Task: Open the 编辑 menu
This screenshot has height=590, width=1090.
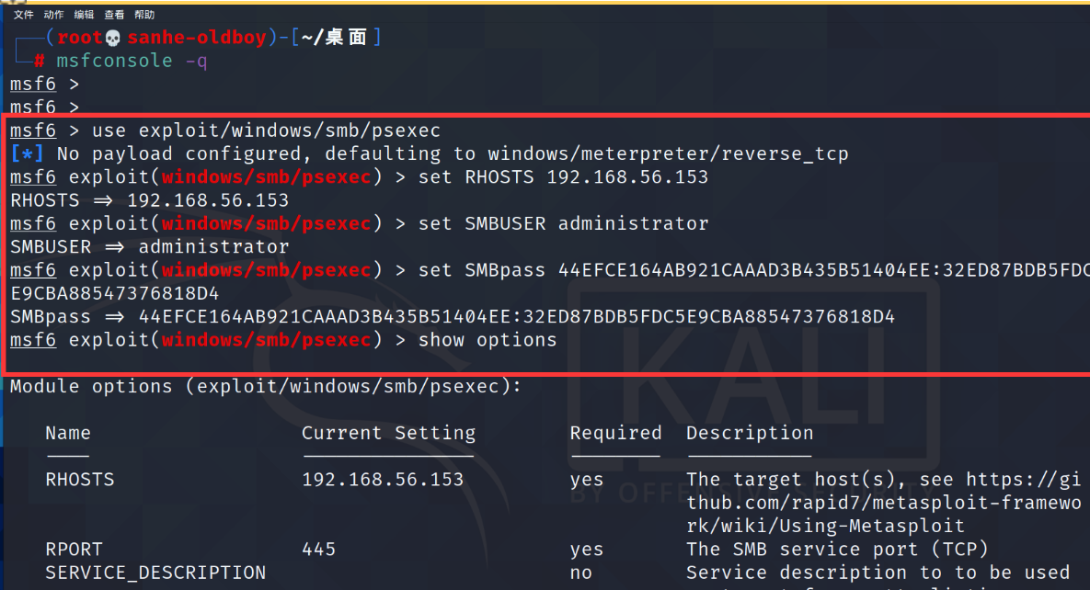Action: 84,15
